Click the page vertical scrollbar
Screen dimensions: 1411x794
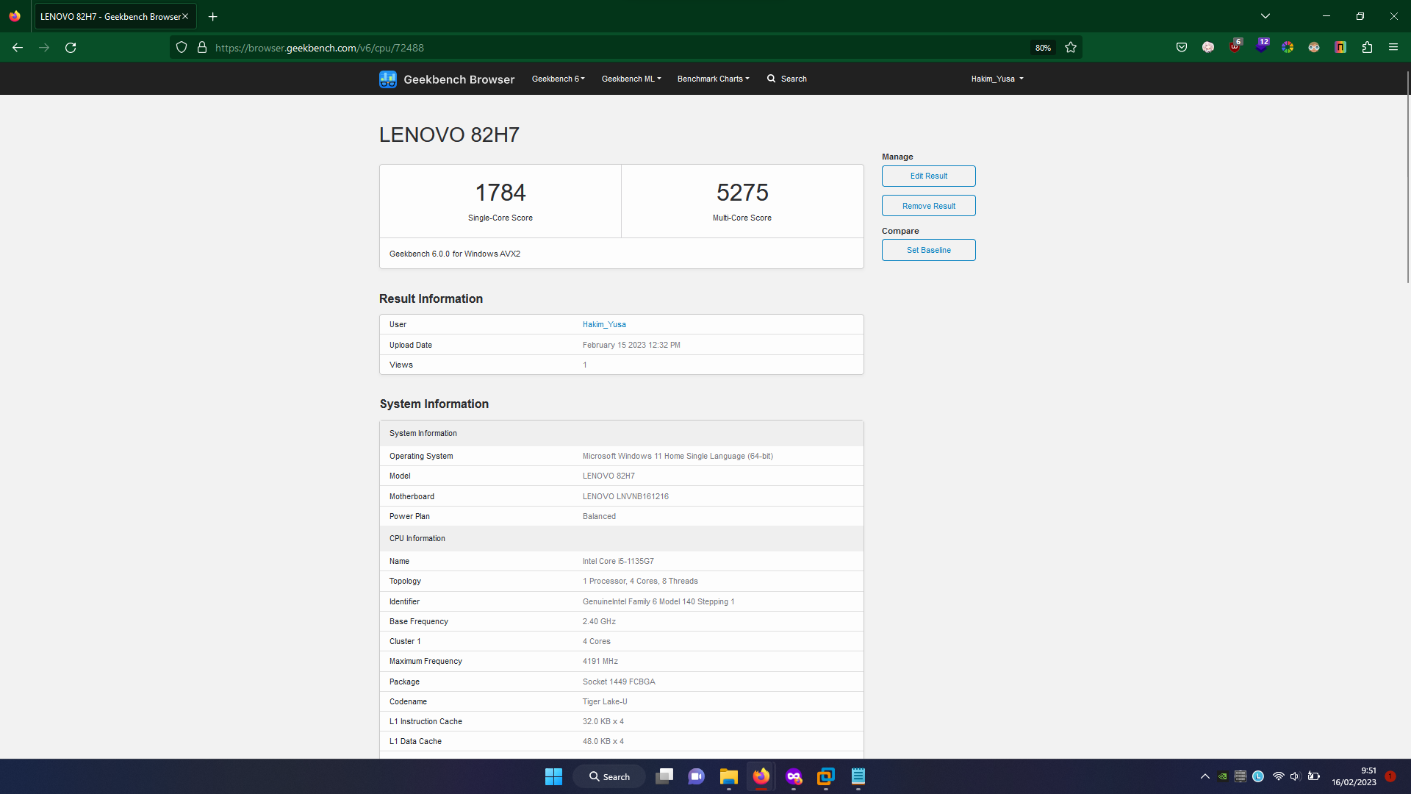(1407, 177)
